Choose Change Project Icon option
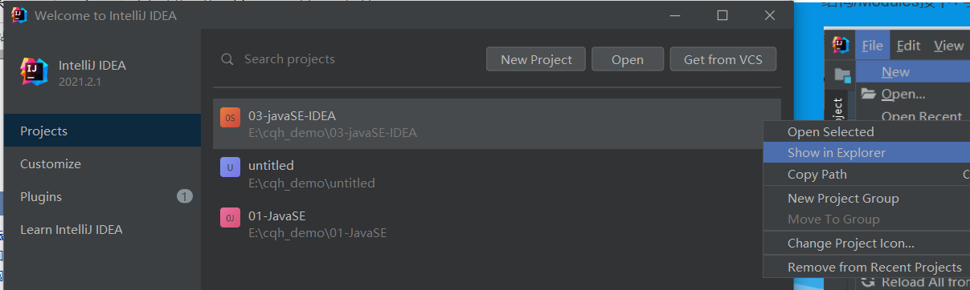The image size is (970, 290). tap(851, 244)
